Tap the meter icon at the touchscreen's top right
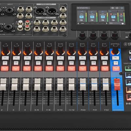This screenshot has height=131, width=131. click(122, 8)
